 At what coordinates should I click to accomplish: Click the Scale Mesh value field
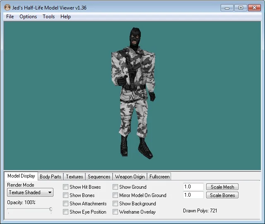(193, 187)
